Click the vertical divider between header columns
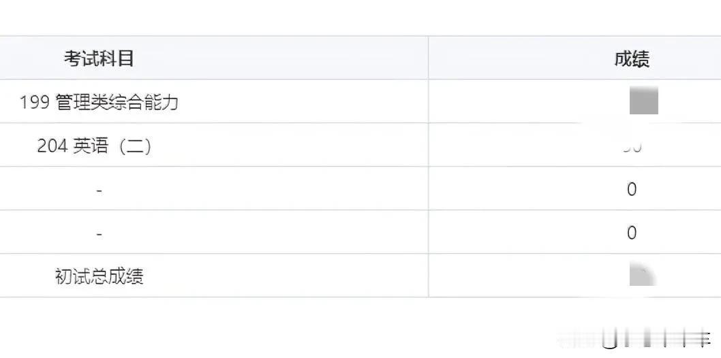The height and width of the screenshot is (358, 721). [428, 57]
